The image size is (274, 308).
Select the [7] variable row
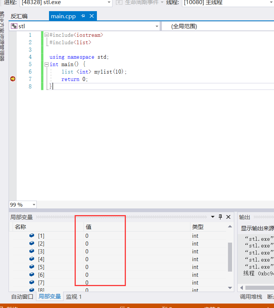coord(120,283)
